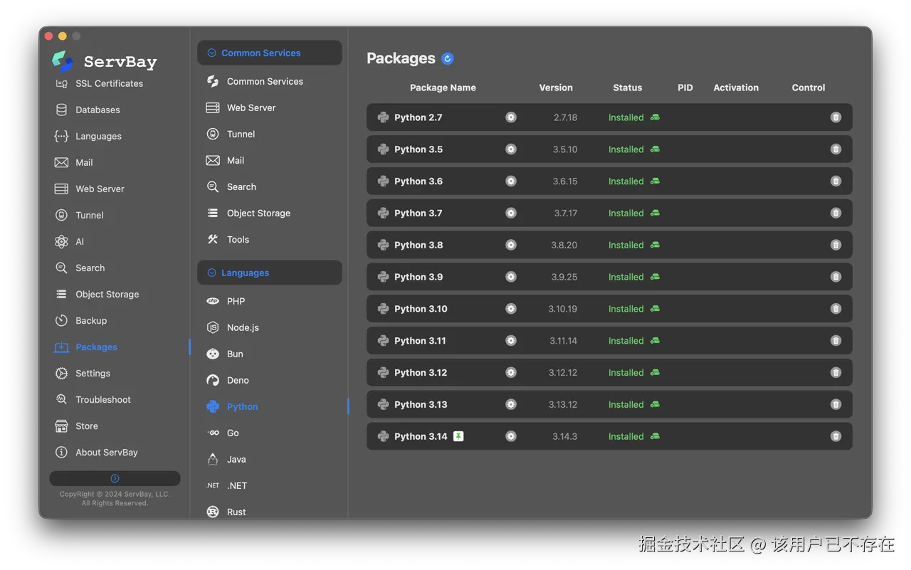The height and width of the screenshot is (570, 911).
Task: Refresh the Packages list icon
Action: pyautogui.click(x=448, y=58)
